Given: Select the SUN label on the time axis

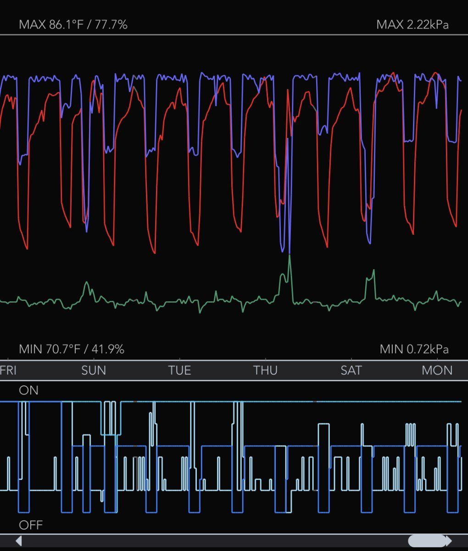Looking at the screenshot, I should coord(94,370).
